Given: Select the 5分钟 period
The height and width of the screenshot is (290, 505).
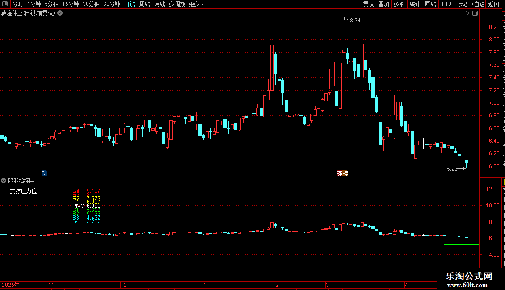Looking at the screenshot, I should [x=51, y=4].
